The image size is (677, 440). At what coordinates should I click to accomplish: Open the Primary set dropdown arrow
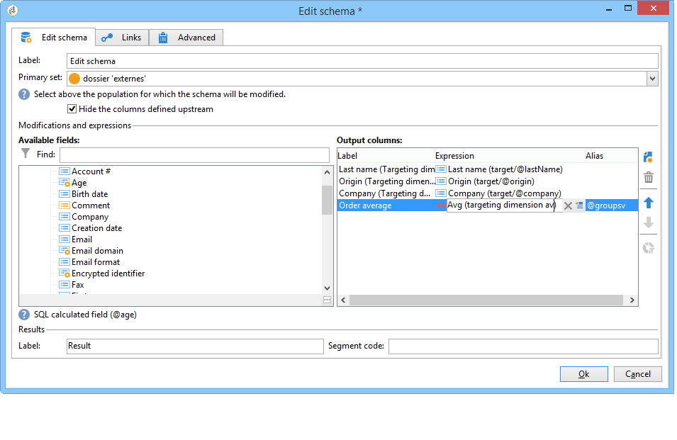click(652, 79)
